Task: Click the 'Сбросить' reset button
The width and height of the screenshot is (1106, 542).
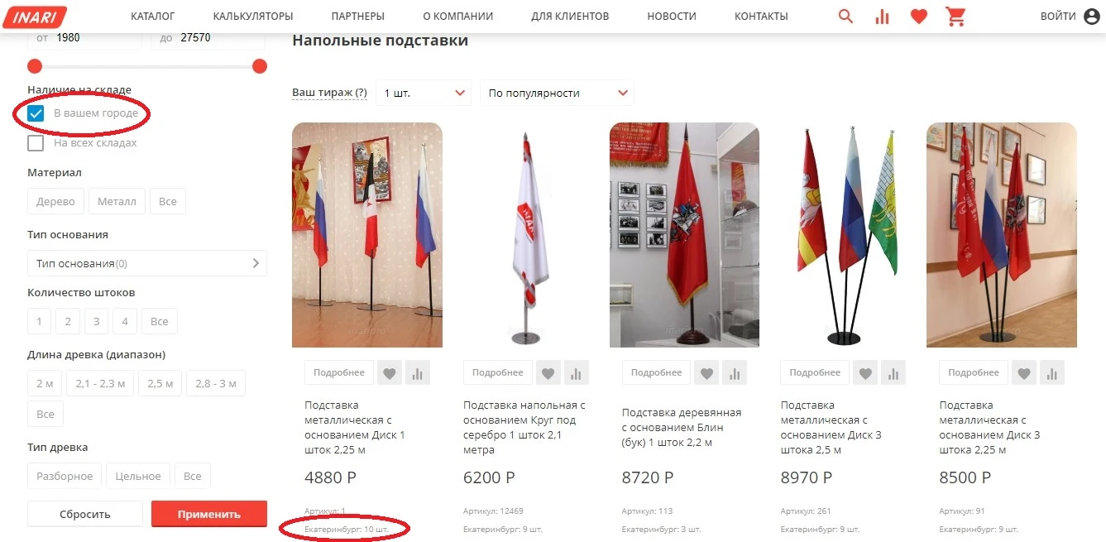Action: tap(85, 514)
